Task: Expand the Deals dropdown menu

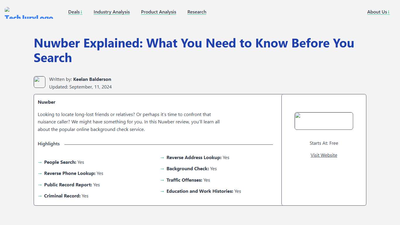Action: (x=75, y=12)
